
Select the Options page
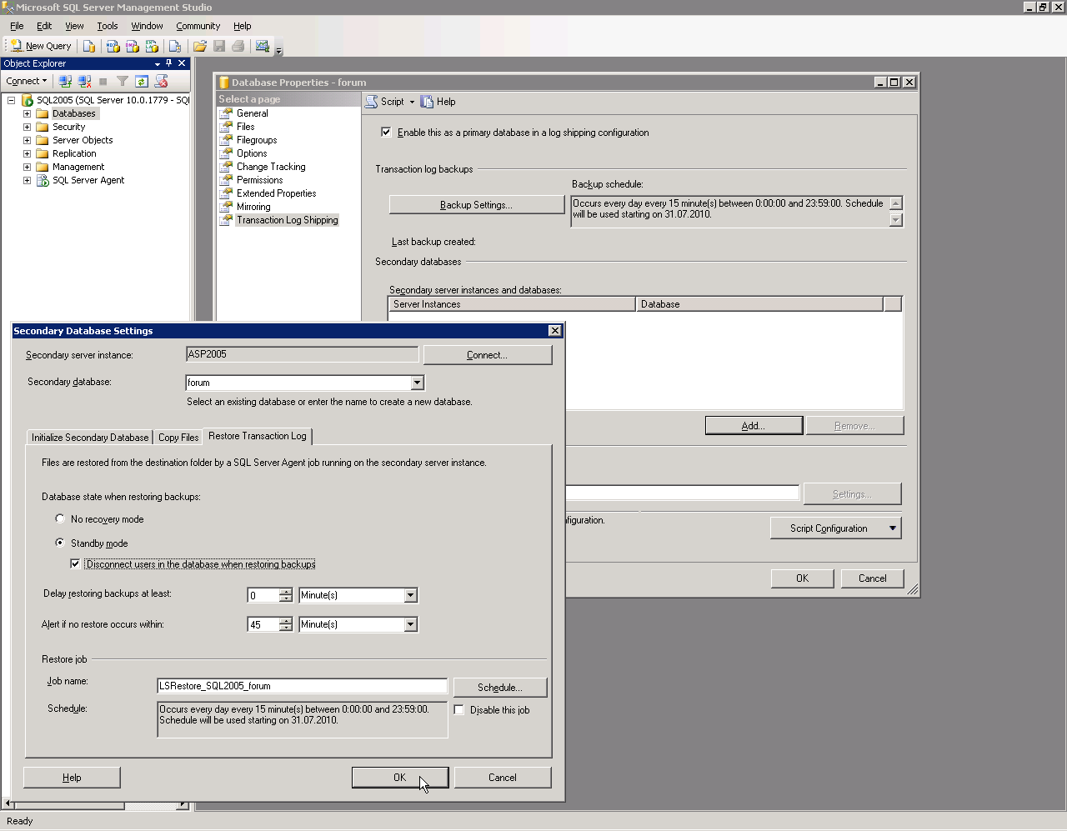[x=252, y=153]
